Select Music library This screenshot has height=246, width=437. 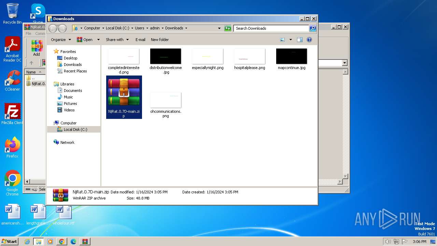pyautogui.click(x=68, y=97)
